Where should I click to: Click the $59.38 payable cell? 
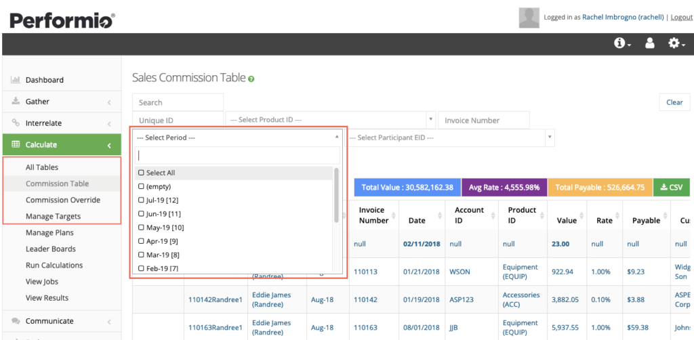[x=637, y=328]
